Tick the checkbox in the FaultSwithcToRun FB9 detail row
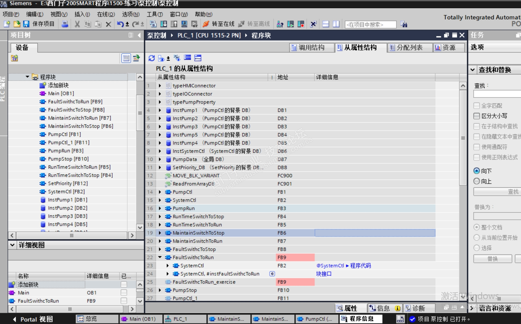The height and width of the screenshot is (324, 521). pyautogui.click(x=124, y=301)
